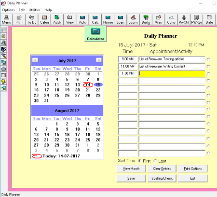Click the 'July 2017' month title
217x197 pixels.
click(x=67, y=61)
